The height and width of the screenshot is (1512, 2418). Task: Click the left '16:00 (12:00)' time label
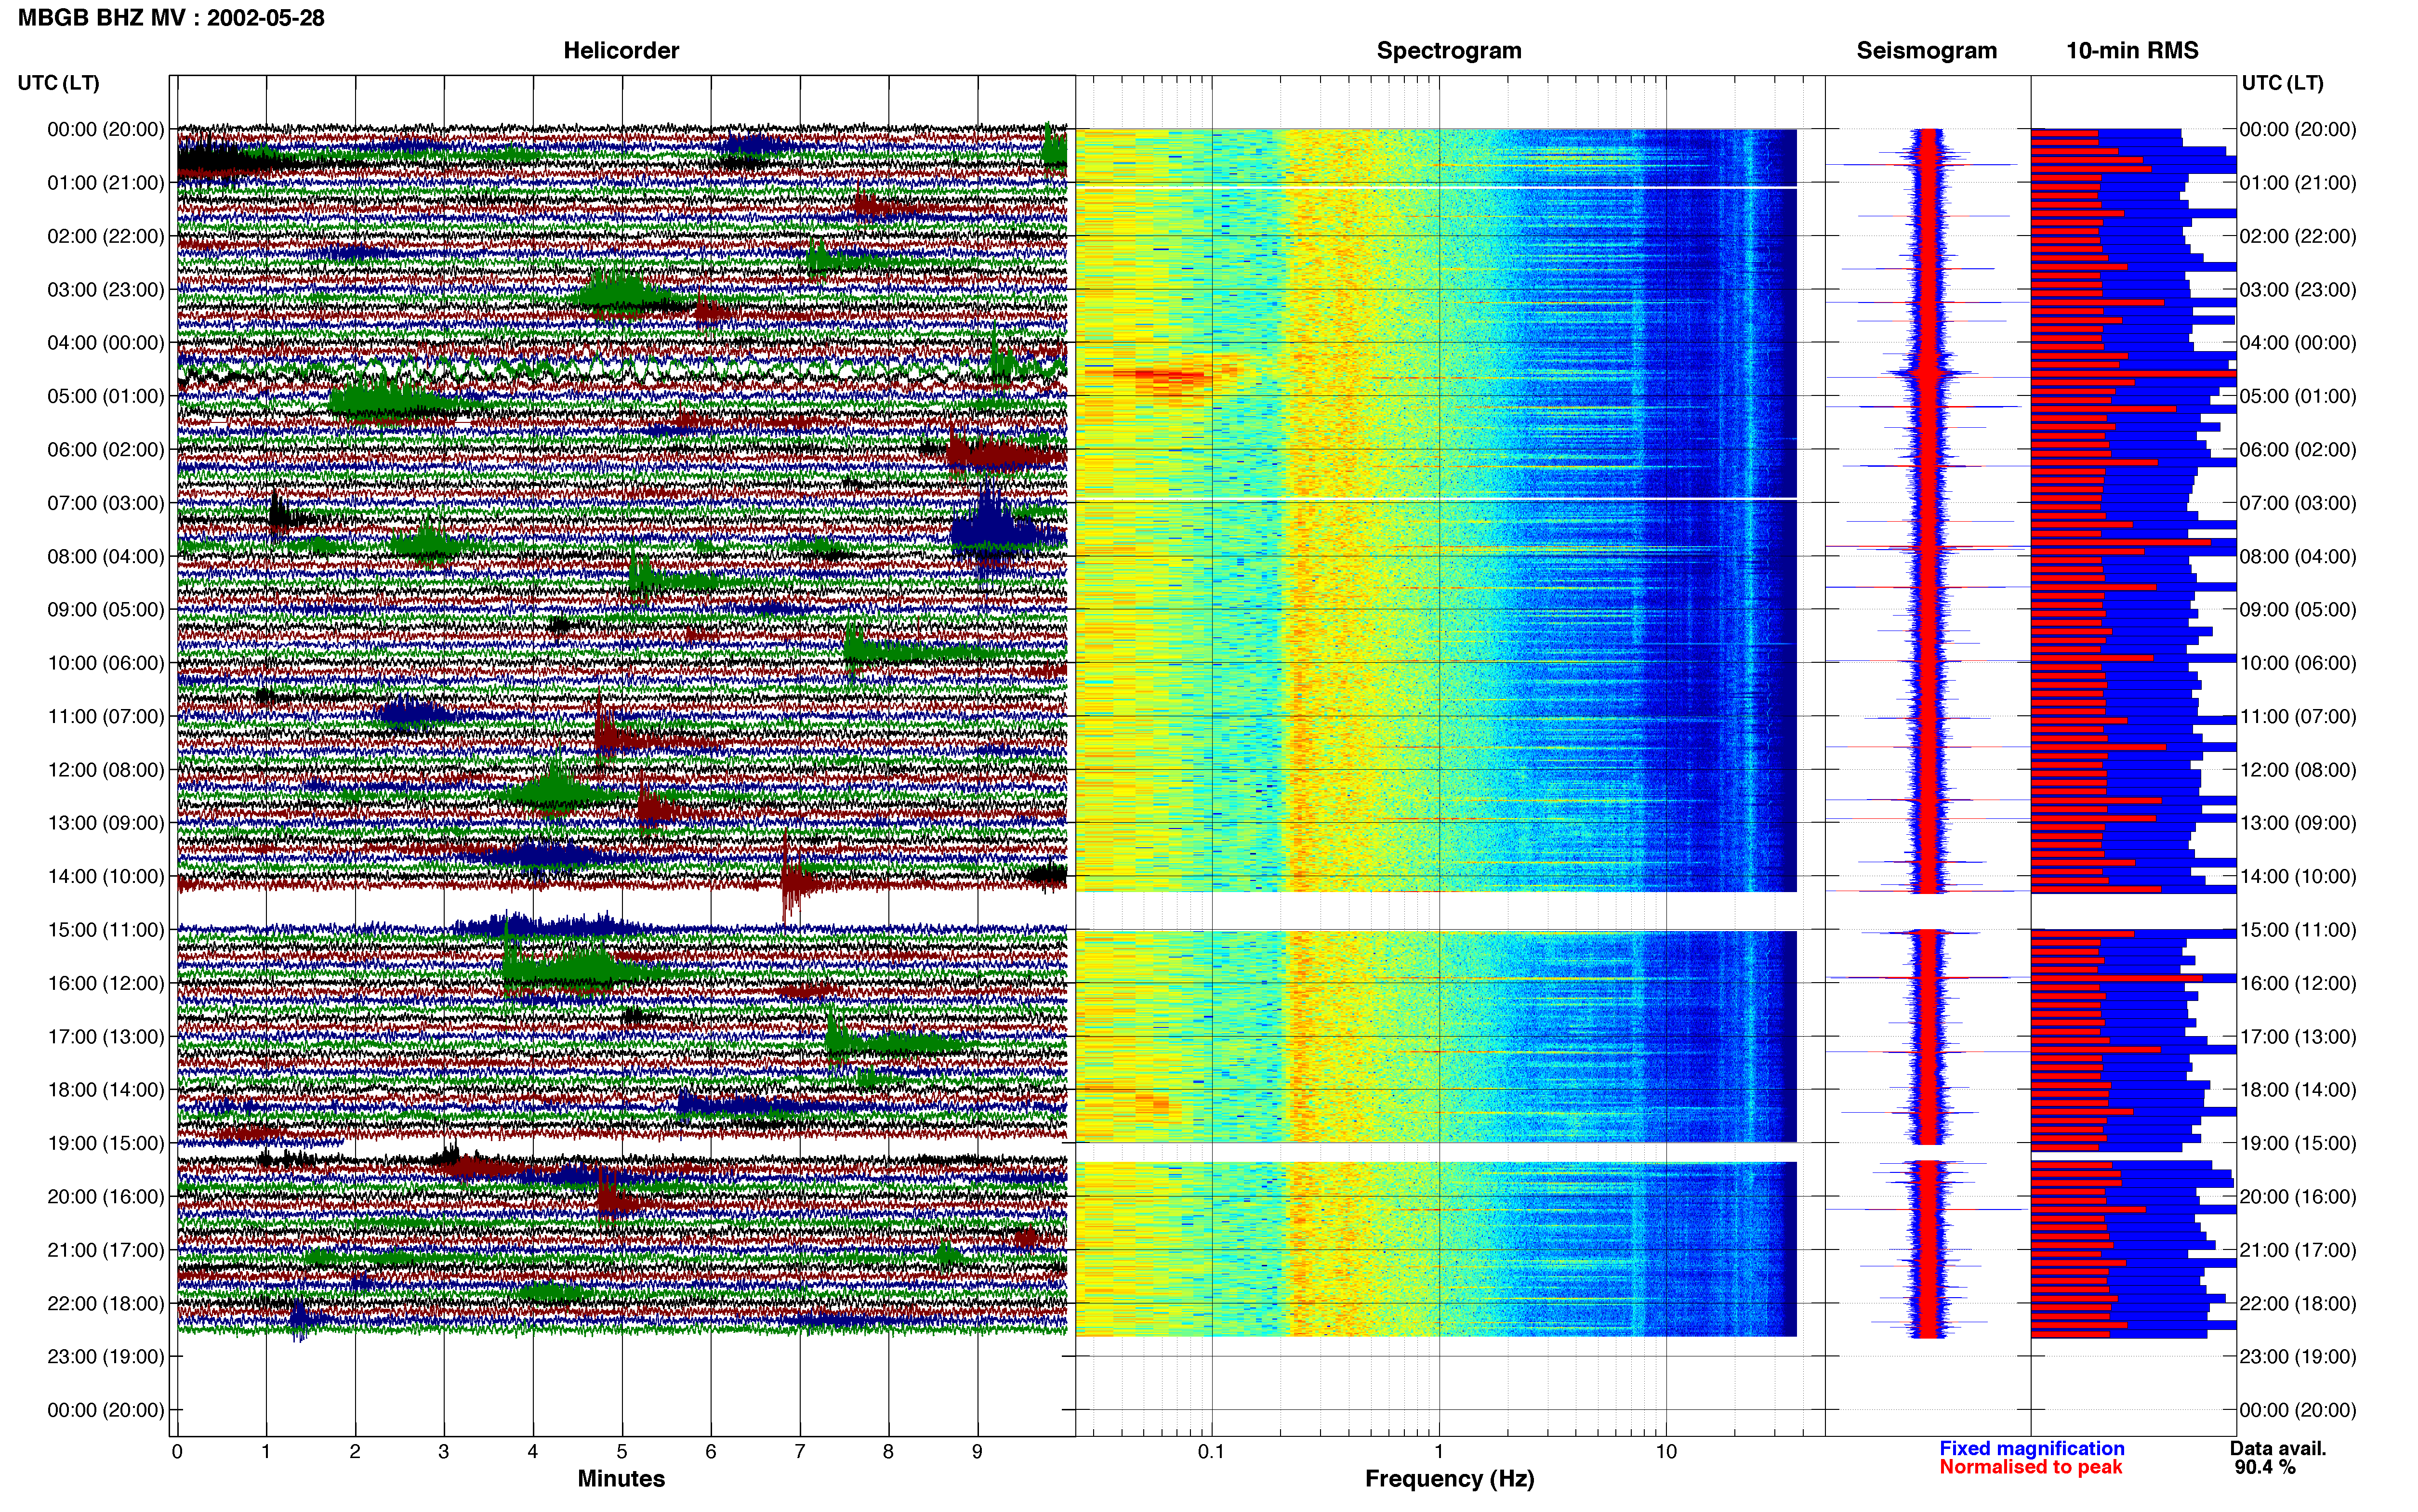(x=106, y=983)
